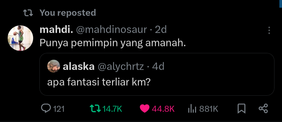Open alaska's small avatar in quoted post
Screen dimensions: 282x122
[54, 66]
